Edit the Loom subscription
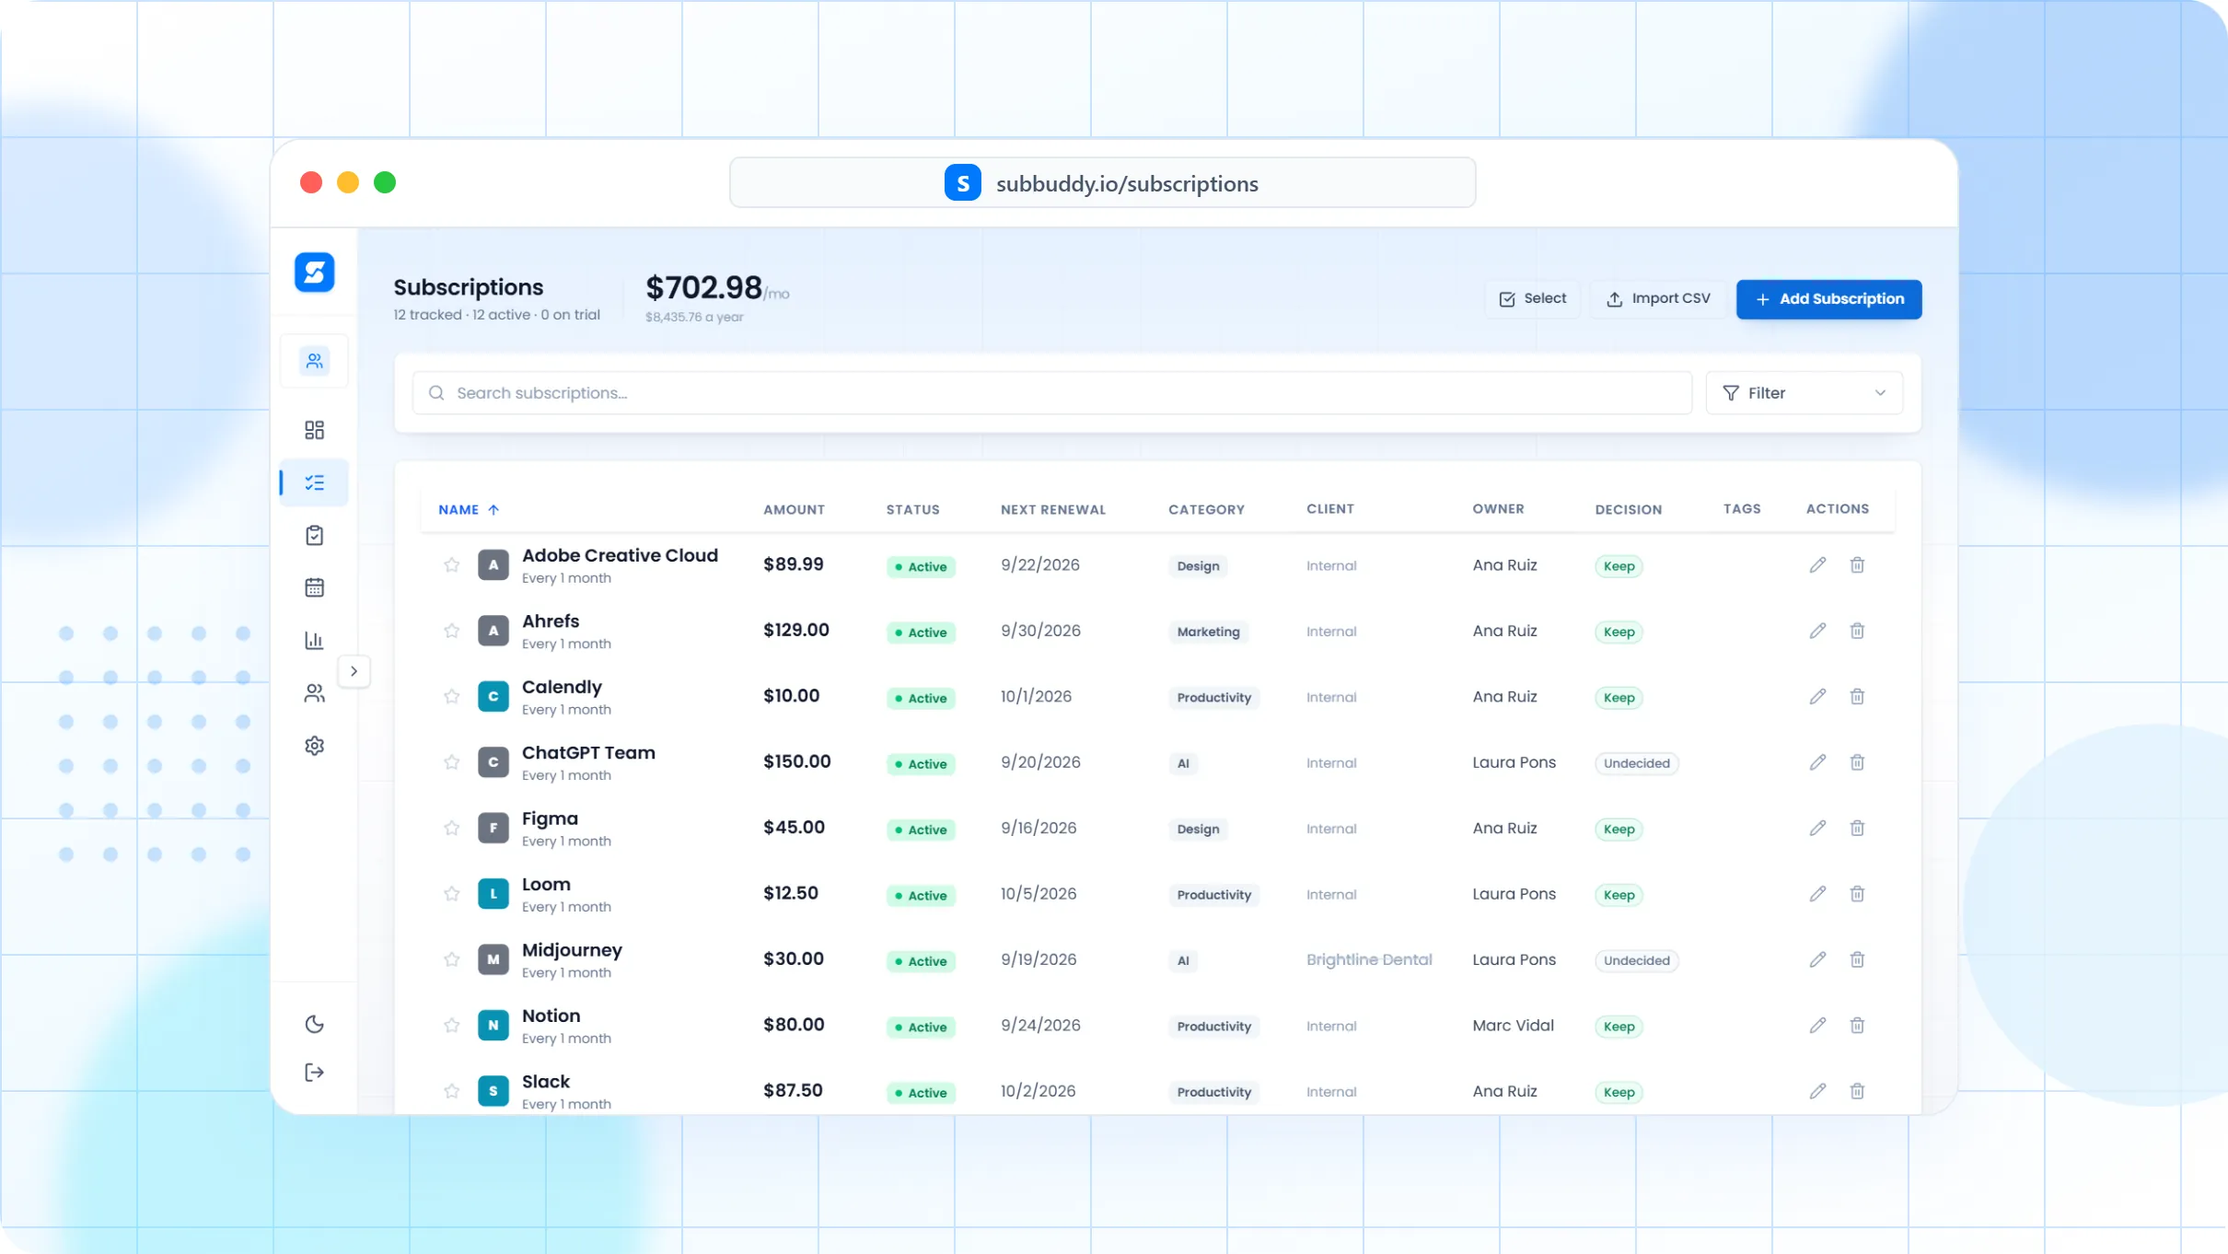This screenshot has width=2228, height=1254. [x=1817, y=894]
